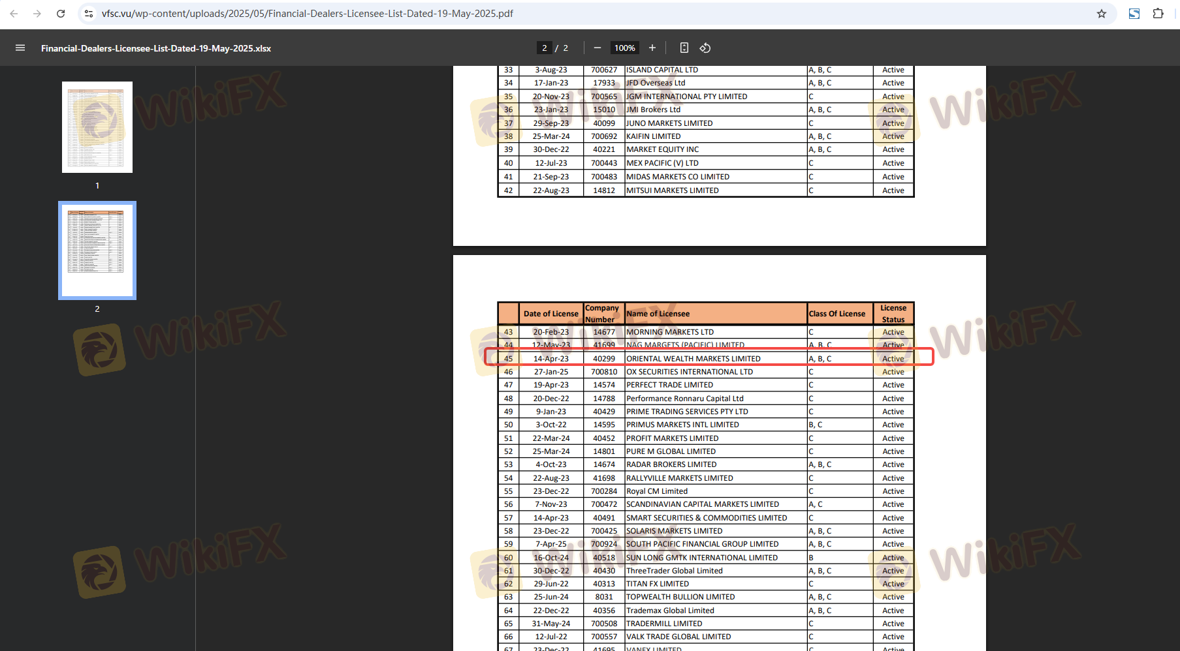Focus the vfsc.vu address bar URL
This screenshot has height=651, width=1180.
pyautogui.click(x=307, y=14)
